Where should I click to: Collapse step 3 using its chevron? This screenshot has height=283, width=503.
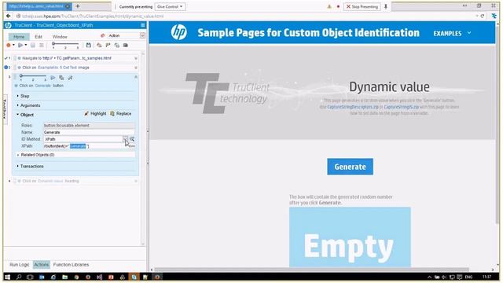(136, 77)
